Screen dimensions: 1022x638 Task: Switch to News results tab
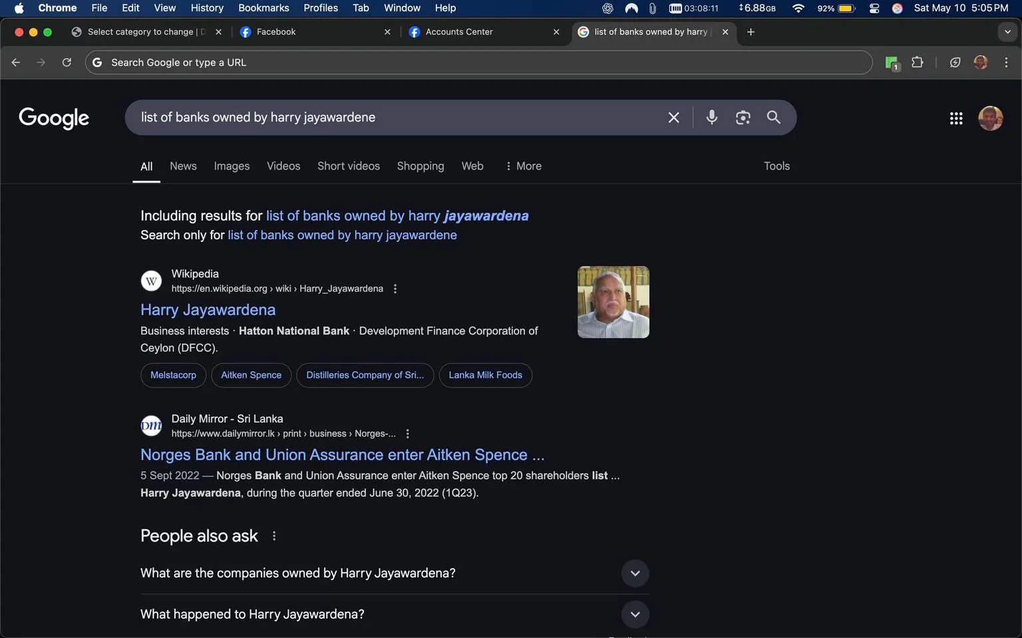pos(183,166)
